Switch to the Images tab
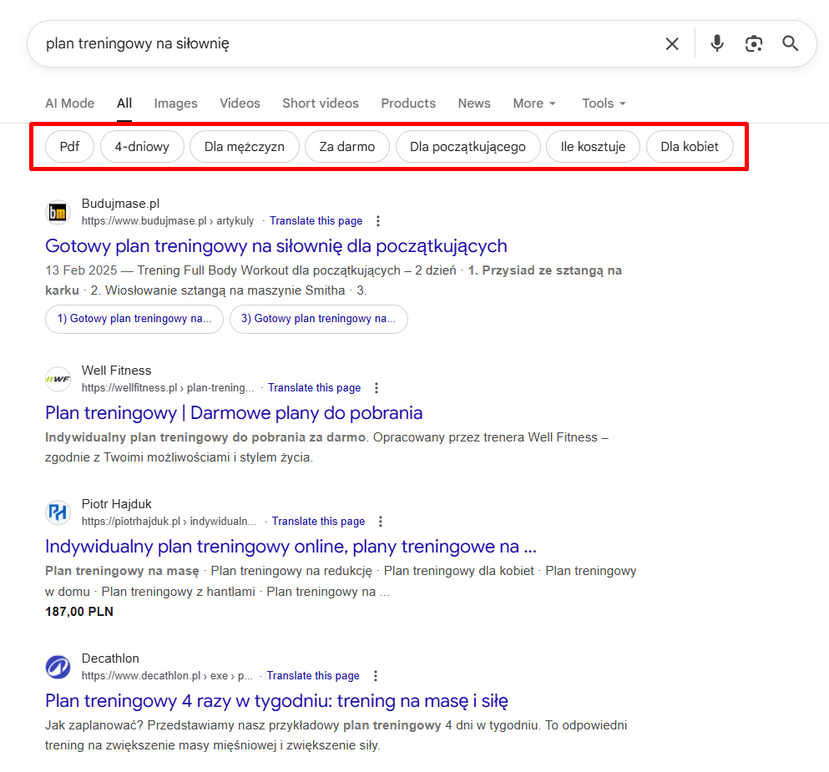Viewport: 829px width, 772px height. 175,103
